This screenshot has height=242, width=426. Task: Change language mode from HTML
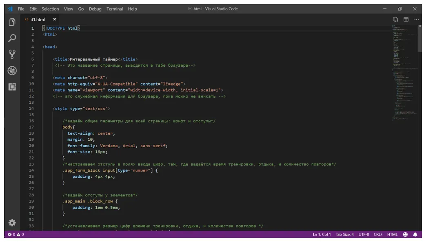pyautogui.click(x=392, y=235)
